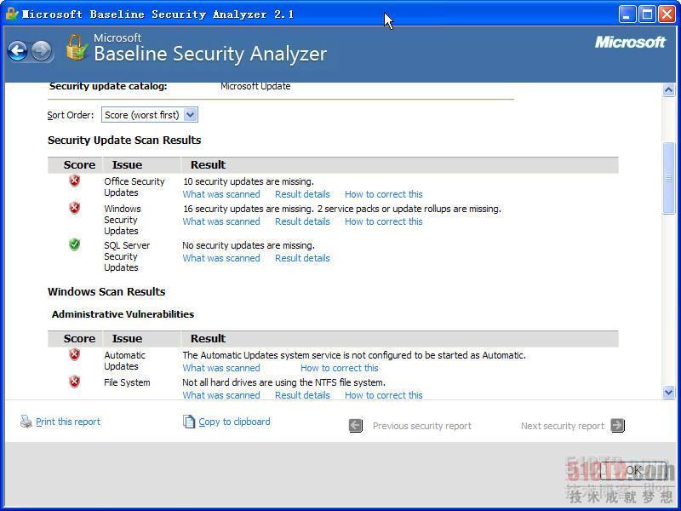Image resolution: width=681 pixels, height=511 pixels.
Task: Open How to correct this for Windows updates
Action: coord(384,221)
